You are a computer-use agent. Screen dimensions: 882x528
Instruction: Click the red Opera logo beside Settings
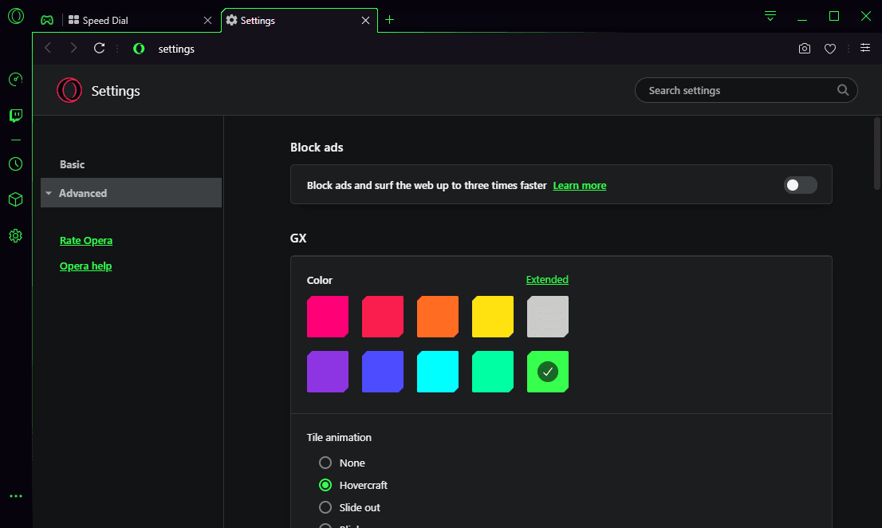click(x=69, y=90)
